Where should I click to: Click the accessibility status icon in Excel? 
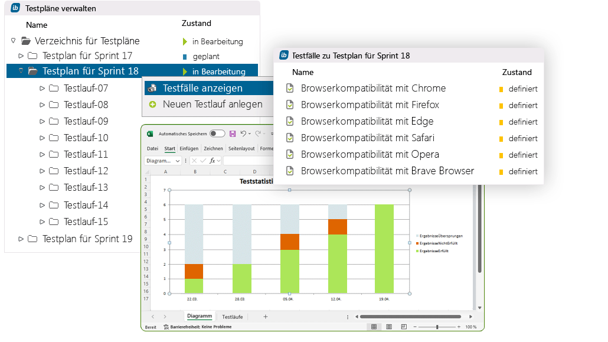[x=166, y=327]
